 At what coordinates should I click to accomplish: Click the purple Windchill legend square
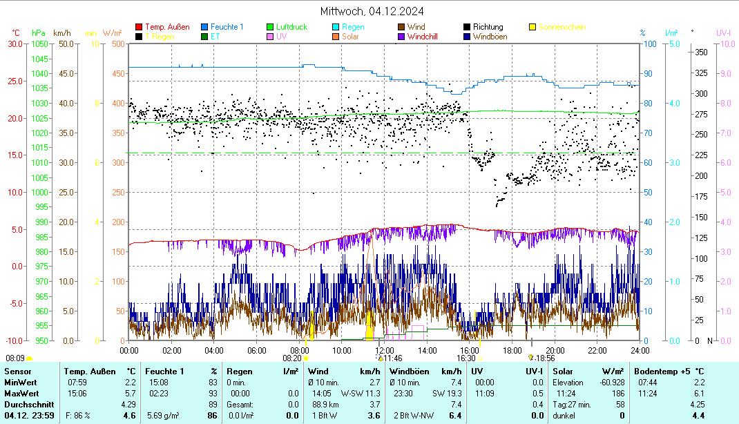401,37
